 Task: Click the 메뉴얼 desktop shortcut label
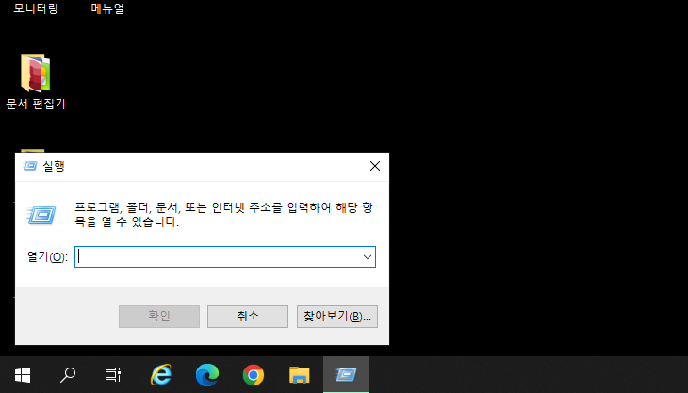(x=107, y=8)
